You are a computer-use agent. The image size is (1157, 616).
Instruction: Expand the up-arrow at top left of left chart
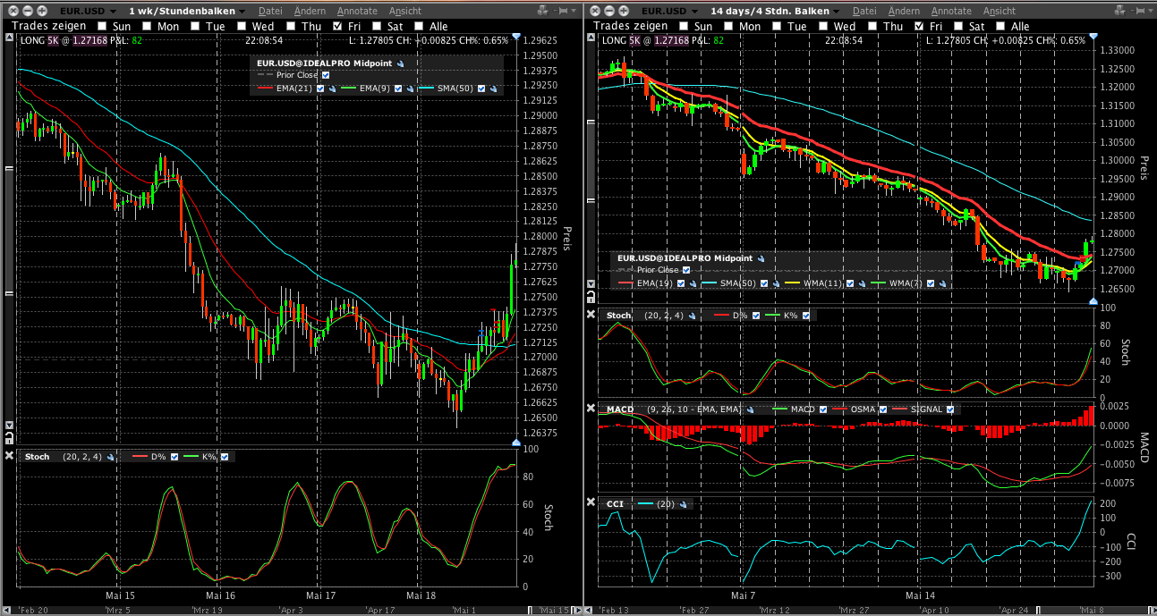click(x=9, y=39)
